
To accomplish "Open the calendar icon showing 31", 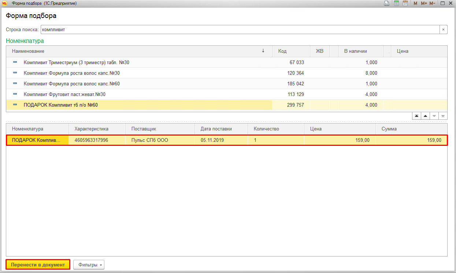I will [x=405, y=3].
